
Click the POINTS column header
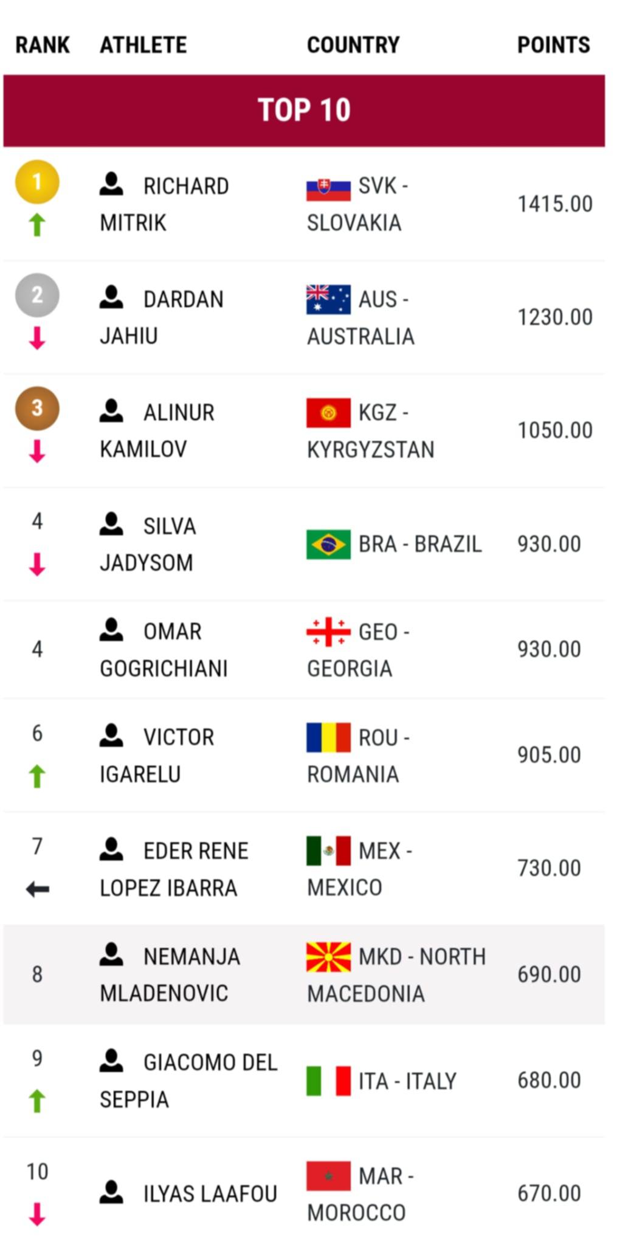point(553,45)
